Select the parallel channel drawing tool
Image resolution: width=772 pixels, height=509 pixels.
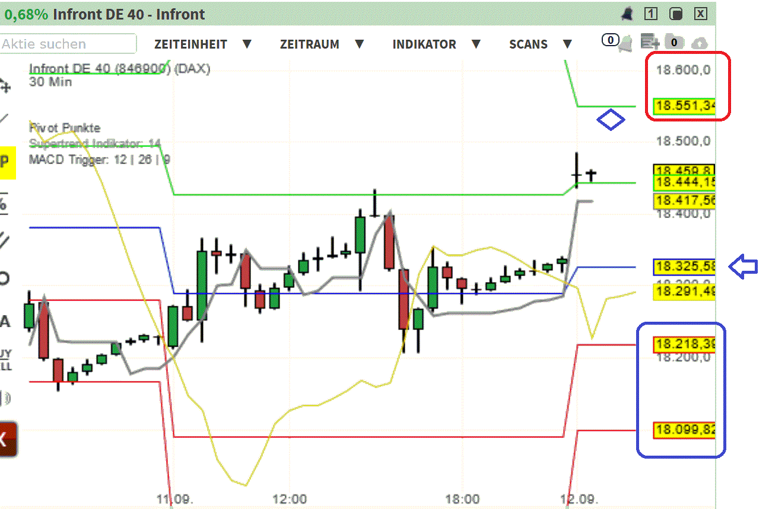tap(6, 240)
